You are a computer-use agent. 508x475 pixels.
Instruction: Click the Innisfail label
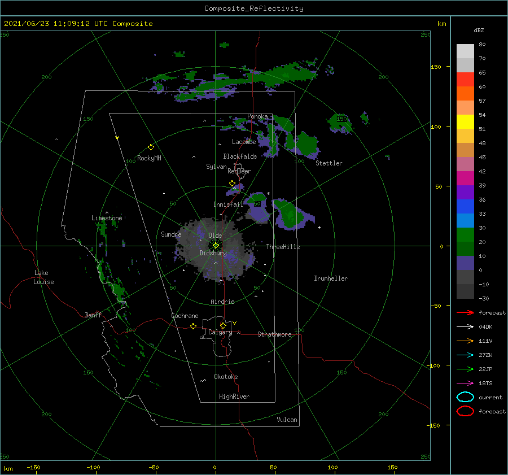click(x=228, y=204)
